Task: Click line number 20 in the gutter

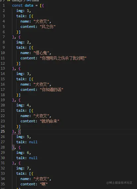Action: point(3,105)
